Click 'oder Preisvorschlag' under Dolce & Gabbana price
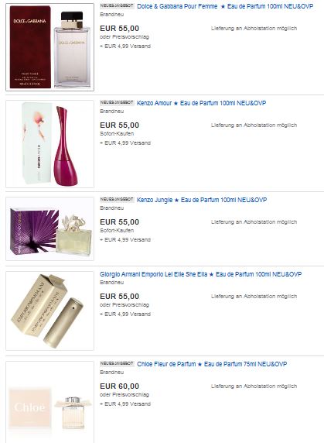Image resolution: width=324 pixels, height=443 pixels. coord(124,37)
